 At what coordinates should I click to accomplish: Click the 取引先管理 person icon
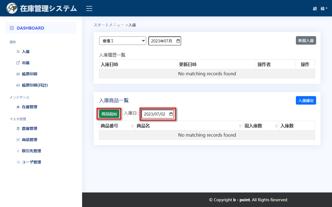coord(18,151)
